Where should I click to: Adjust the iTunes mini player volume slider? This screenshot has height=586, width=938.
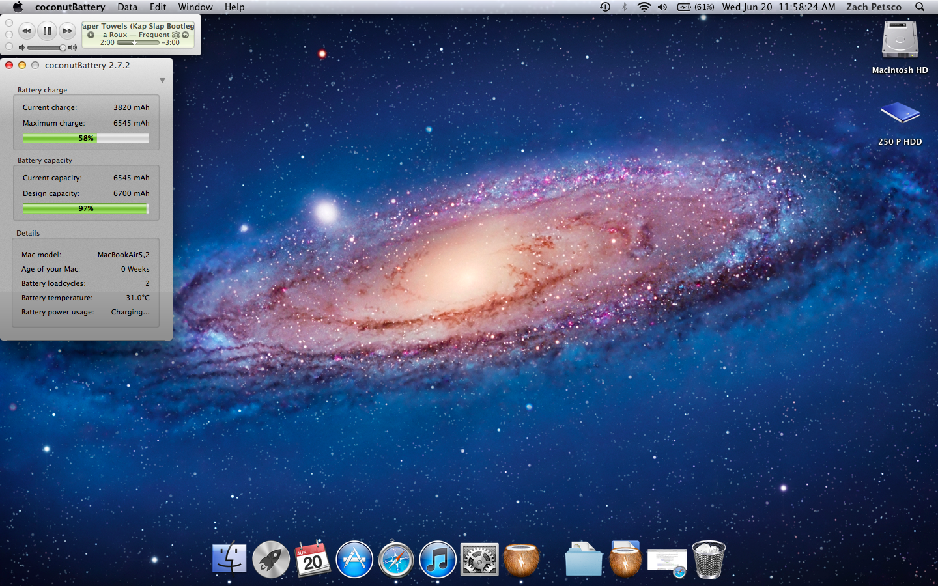tap(46, 48)
